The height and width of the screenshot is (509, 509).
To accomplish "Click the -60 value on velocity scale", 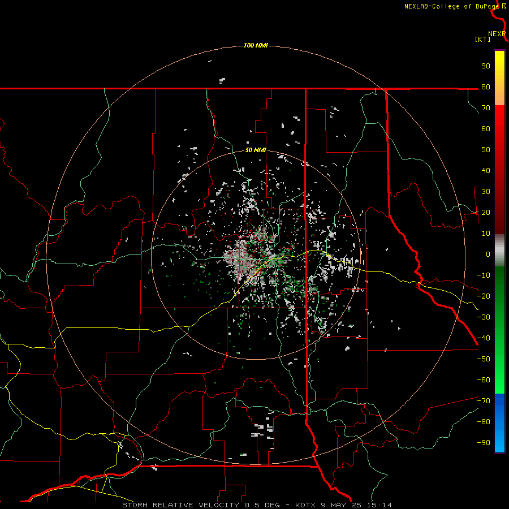I will click(484, 380).
